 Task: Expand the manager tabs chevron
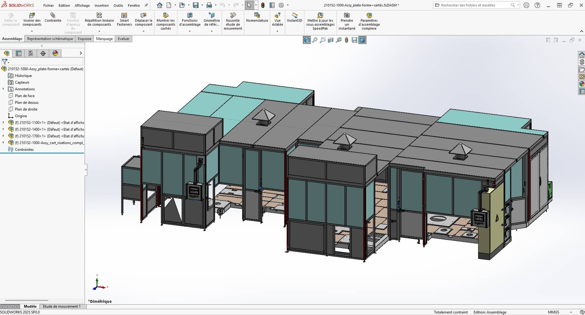pyautogui.click(x=81, y=53)
